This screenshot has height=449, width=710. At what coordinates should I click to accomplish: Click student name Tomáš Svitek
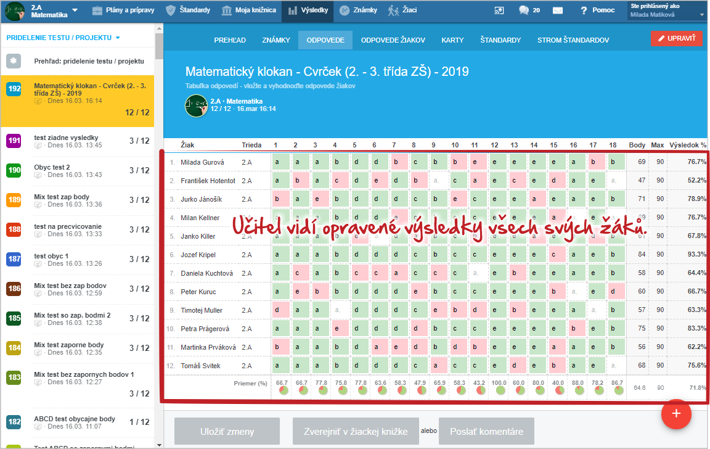click(200, 366)
